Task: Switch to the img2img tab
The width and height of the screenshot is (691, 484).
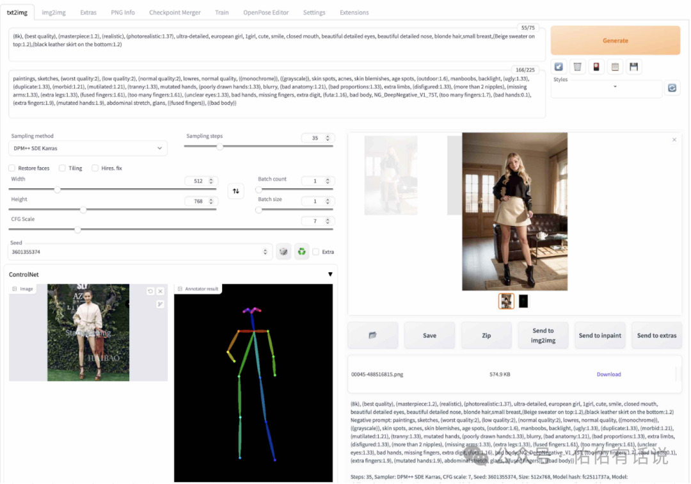Action: (x=54, y=12)
